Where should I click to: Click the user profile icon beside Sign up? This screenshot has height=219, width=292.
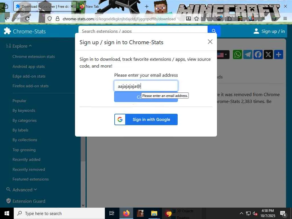[256, 31]
